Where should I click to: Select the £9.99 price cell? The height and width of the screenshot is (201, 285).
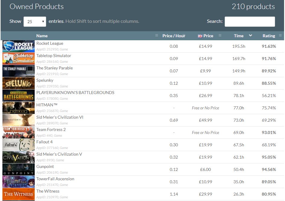click(x=205, y=71)
